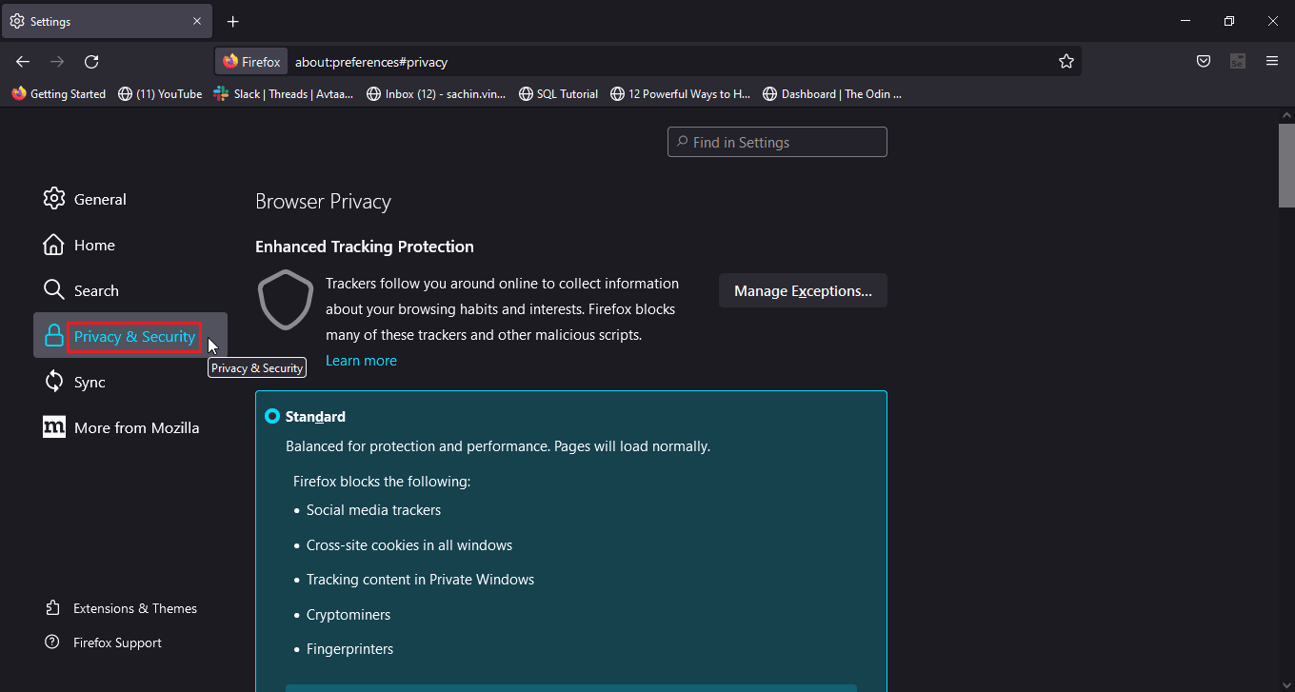Bookmark this page with star icon

(1066, 62)
